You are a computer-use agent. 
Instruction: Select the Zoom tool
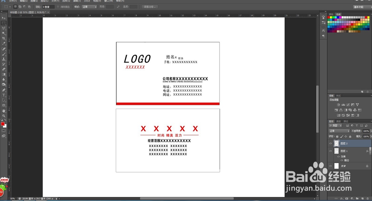click(4, 116)
